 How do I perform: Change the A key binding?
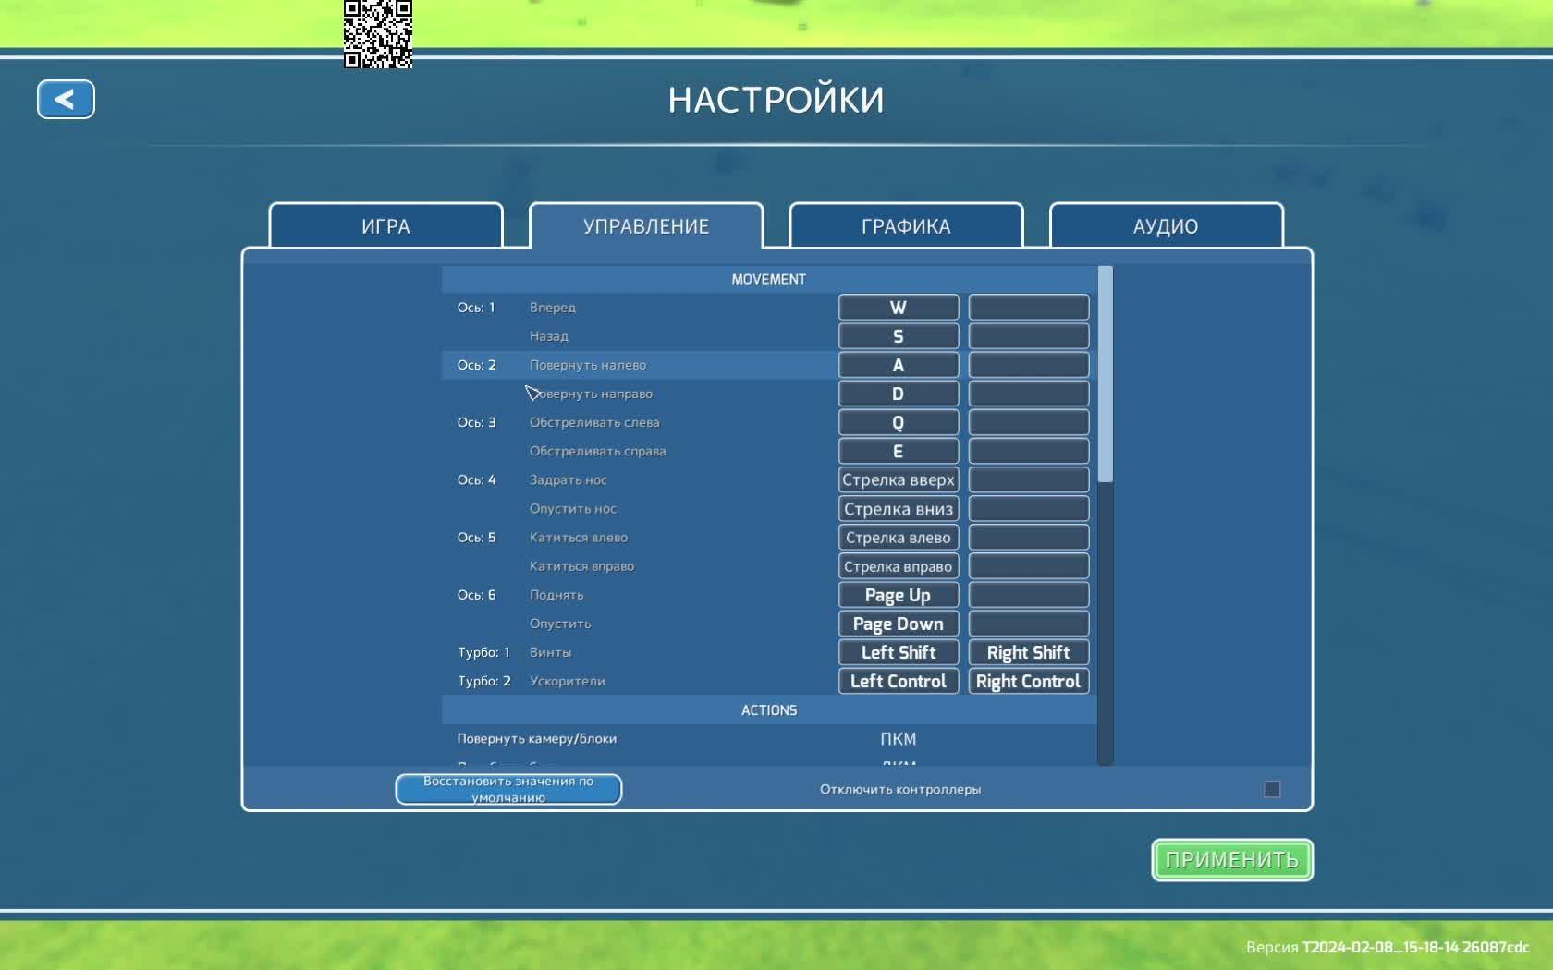click(899, 365)
